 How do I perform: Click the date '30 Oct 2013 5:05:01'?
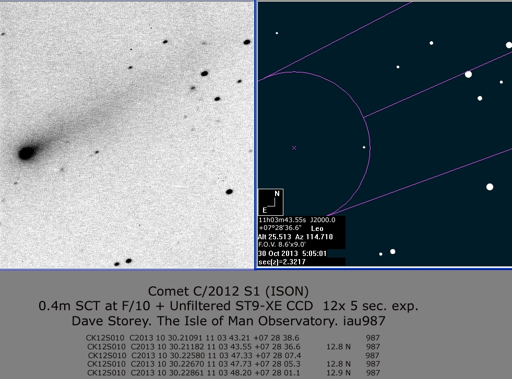coord(292,253)
